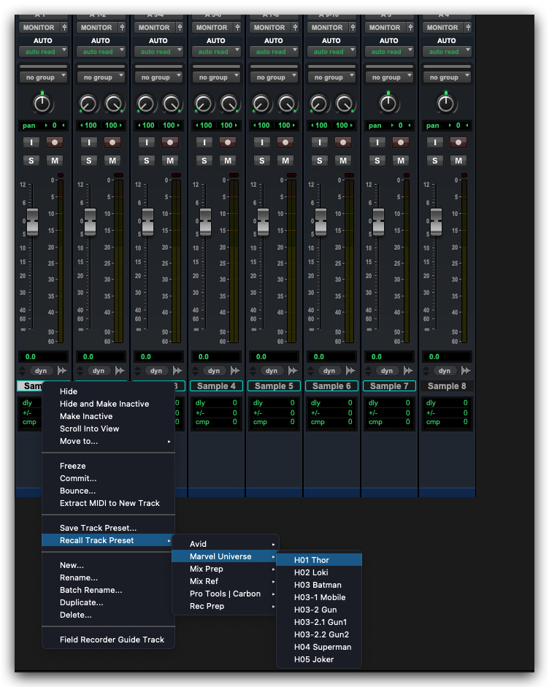This screenshot has width=549, height=687.
Task: Mute the Sample 7 track
Action: 401,161
